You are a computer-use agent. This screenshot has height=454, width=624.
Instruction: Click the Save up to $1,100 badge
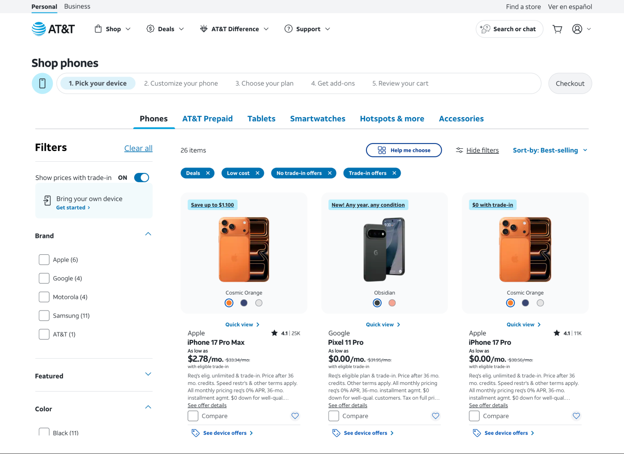[x=213, y=205]
